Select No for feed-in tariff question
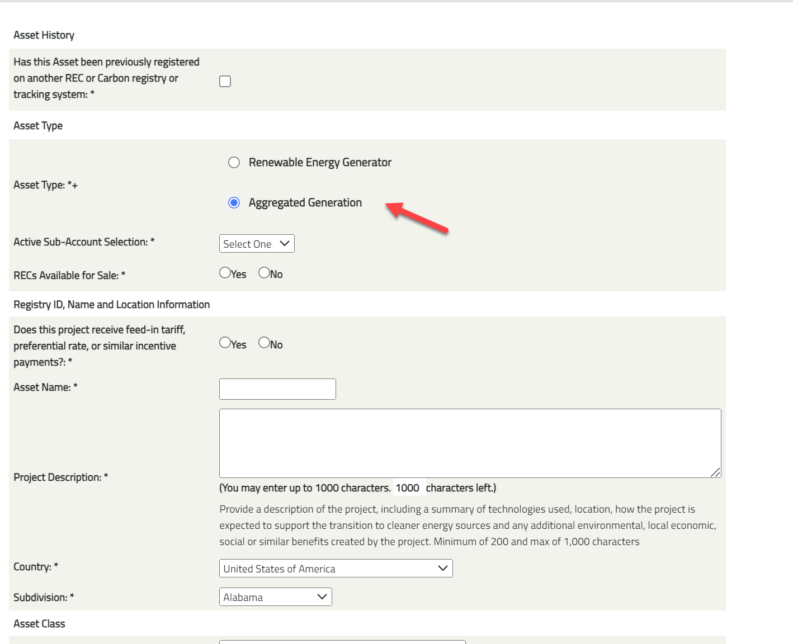The image size is (793, 644). pyautogui.click(x=263, y=343)
